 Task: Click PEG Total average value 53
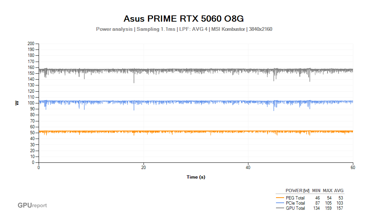point(340,198)
